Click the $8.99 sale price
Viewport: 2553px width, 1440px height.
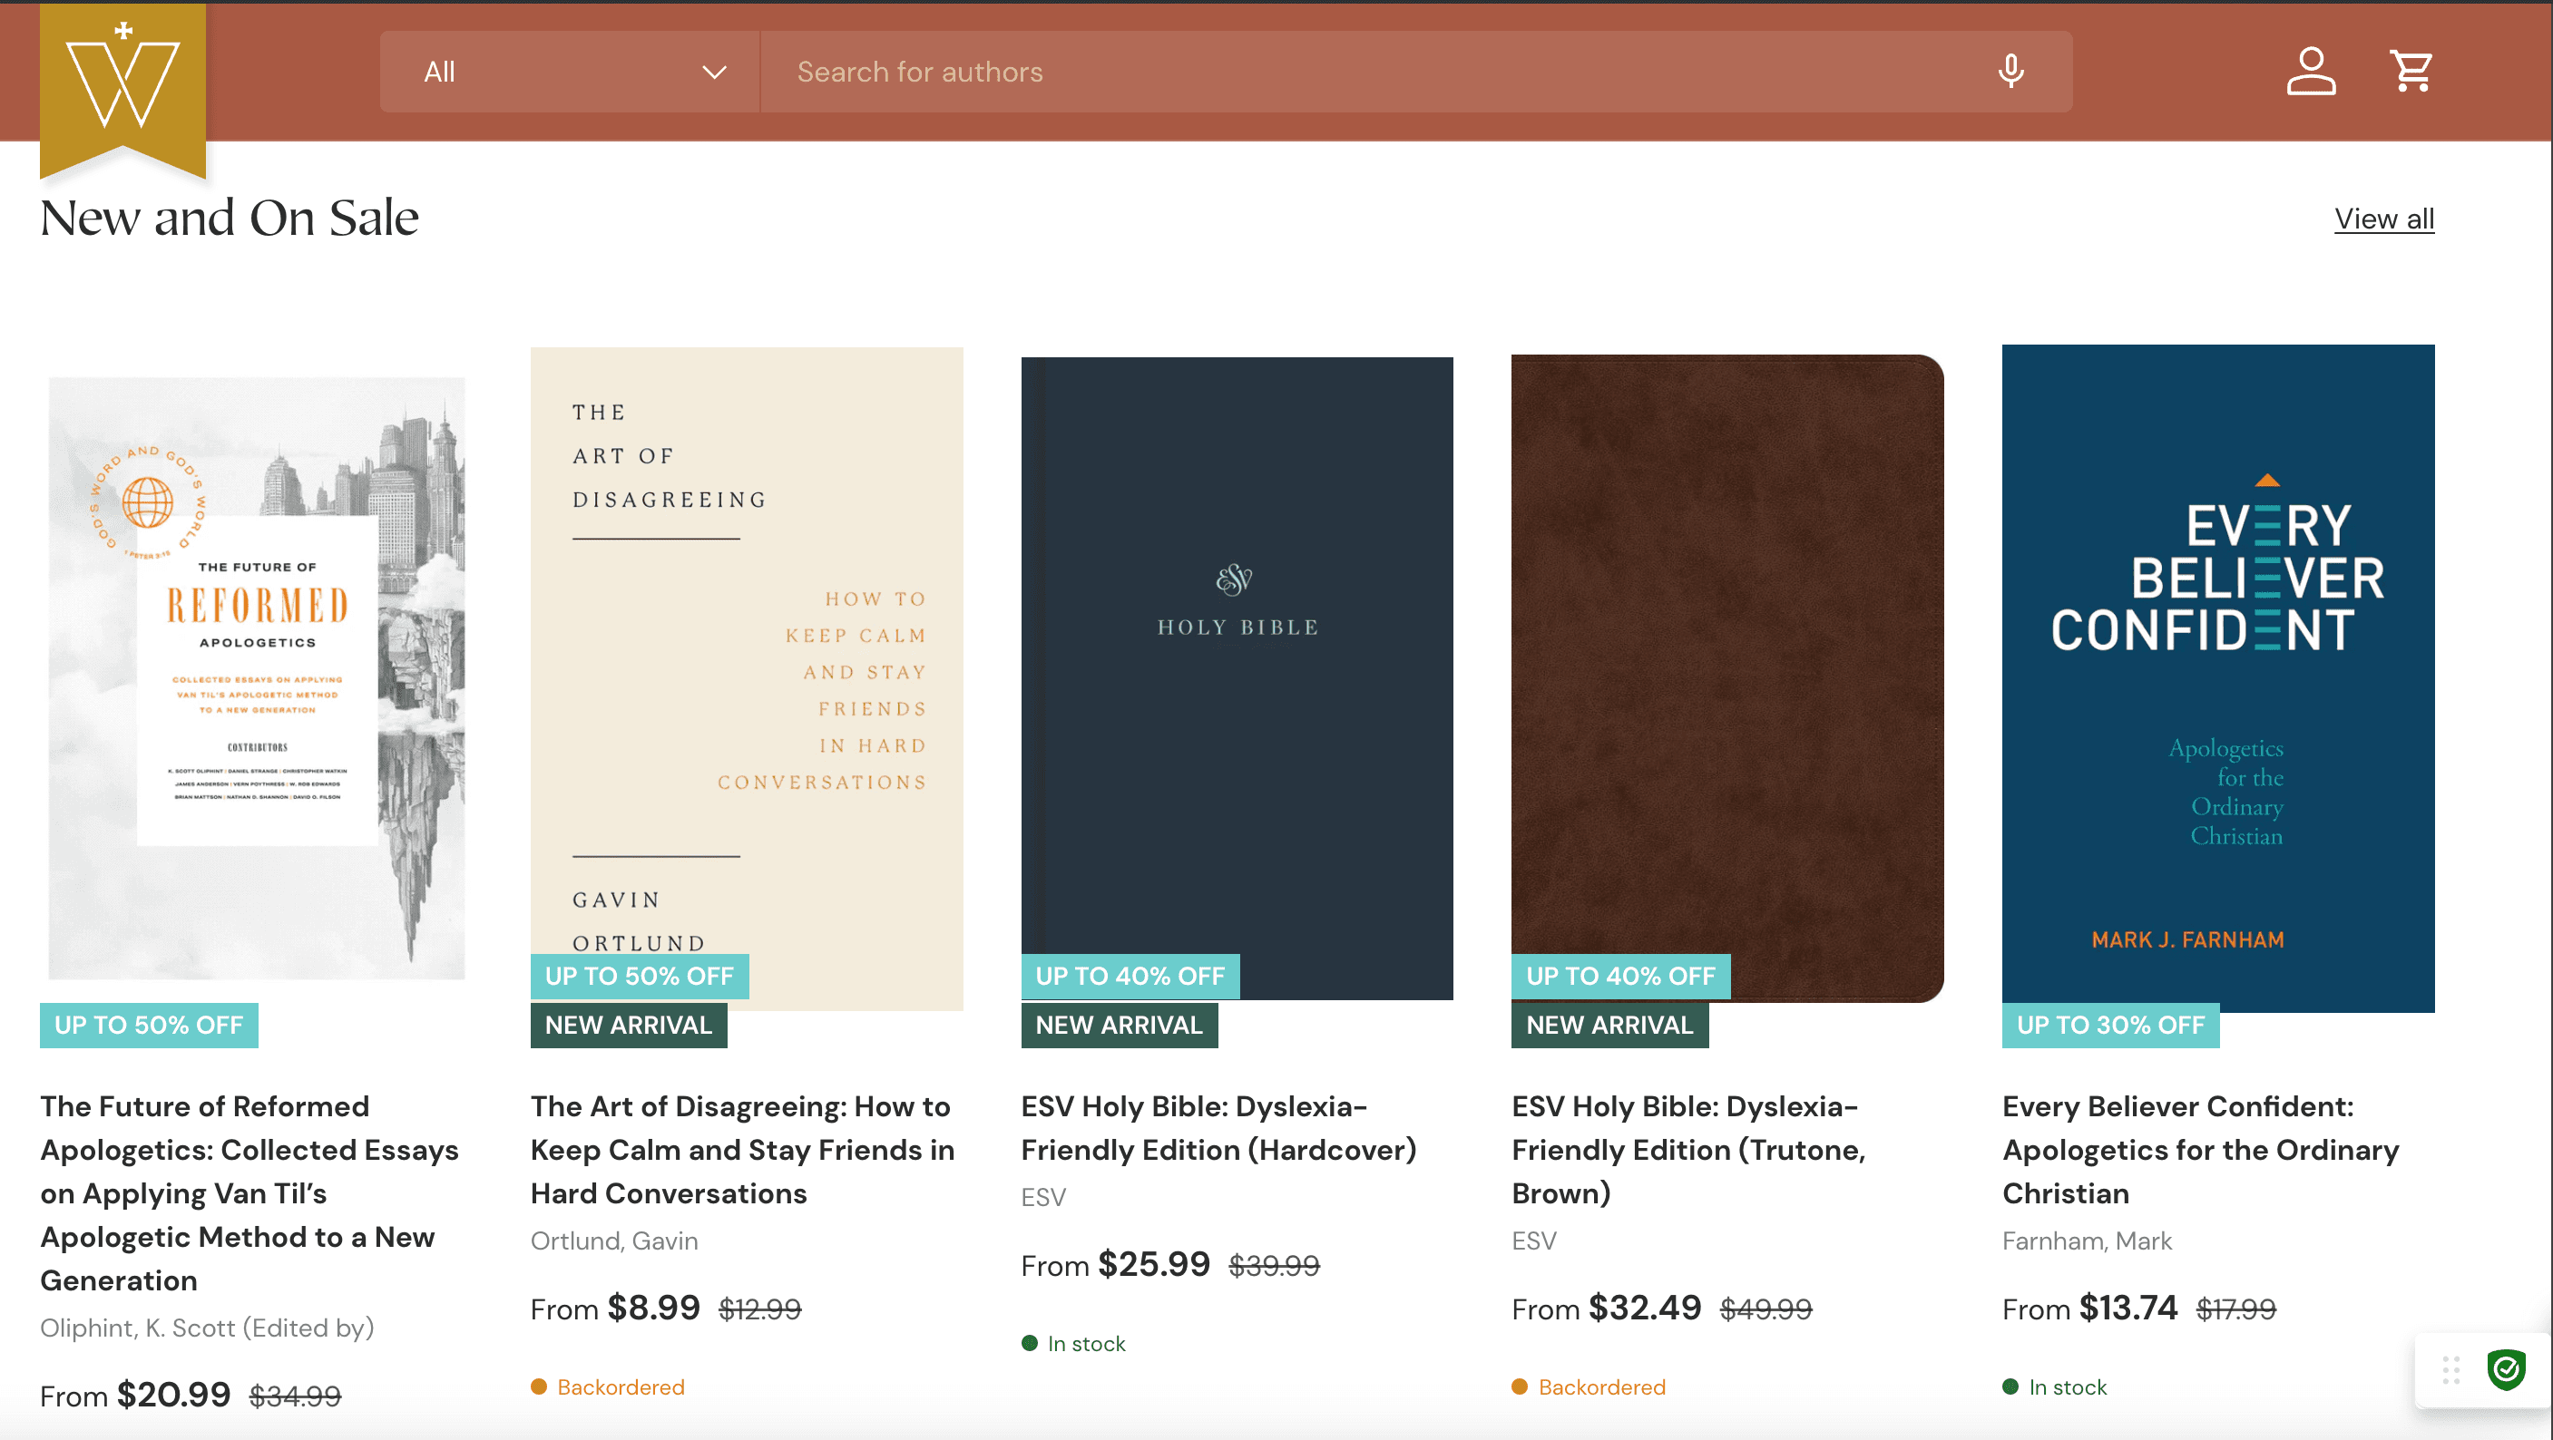(654, 1309)
